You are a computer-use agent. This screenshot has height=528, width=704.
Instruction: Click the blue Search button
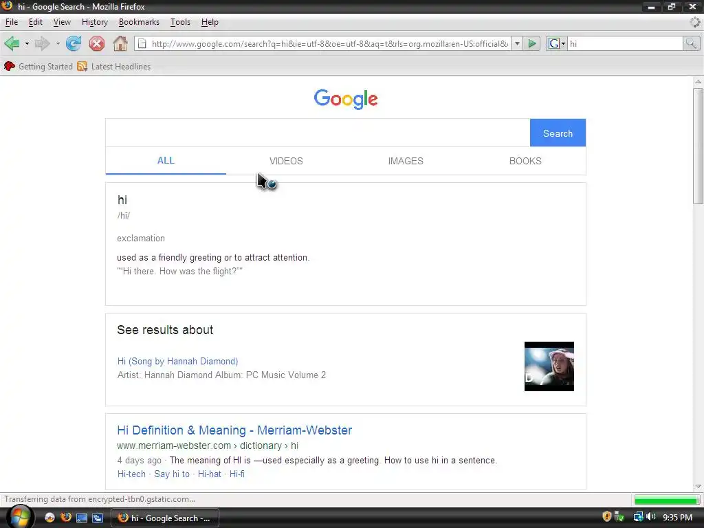pyautogui.click(x=558, y=133)
